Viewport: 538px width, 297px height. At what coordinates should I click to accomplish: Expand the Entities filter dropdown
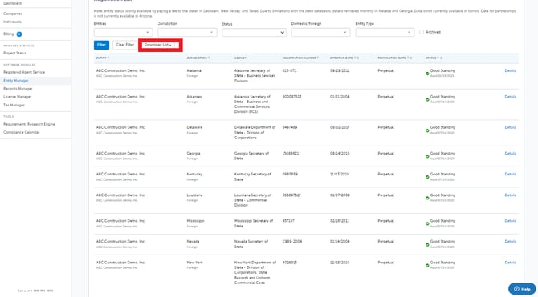pyautogui.click(x=123, y=33)
